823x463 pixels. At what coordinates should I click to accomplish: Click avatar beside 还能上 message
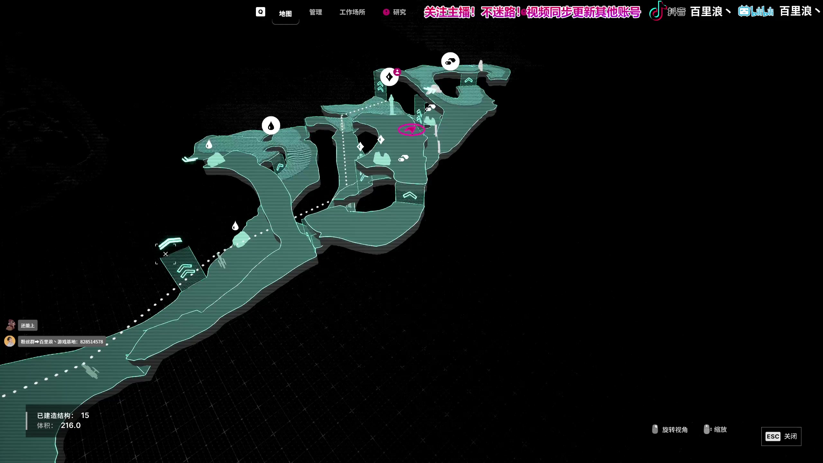[x=10, y=325]
